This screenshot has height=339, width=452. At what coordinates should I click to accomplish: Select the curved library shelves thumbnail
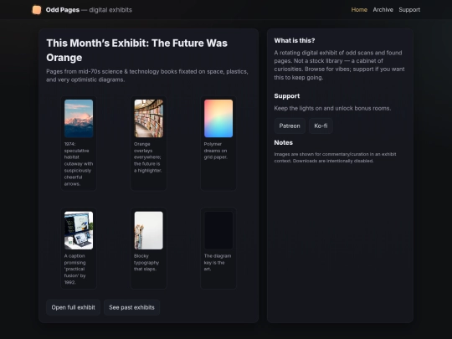(x=149, y=119)
